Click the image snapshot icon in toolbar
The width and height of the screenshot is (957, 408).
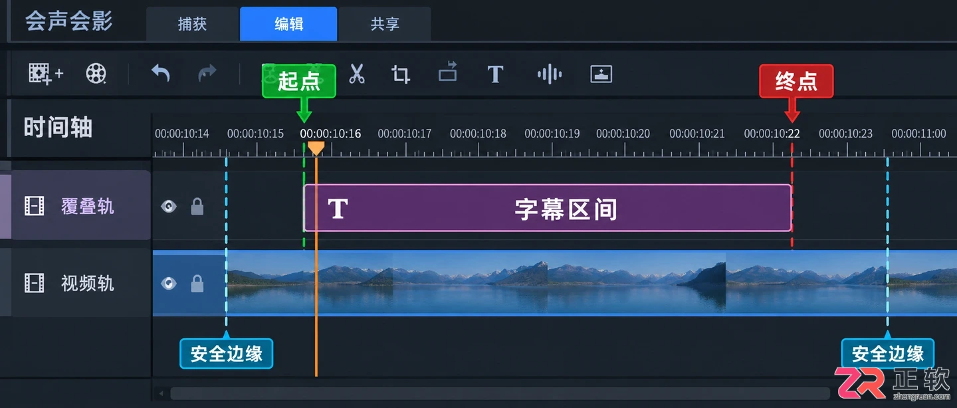click(x=601, y=74)
